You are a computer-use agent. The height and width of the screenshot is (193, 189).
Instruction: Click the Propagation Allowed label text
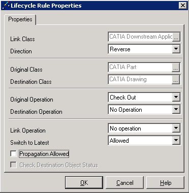tap(44, 154)
